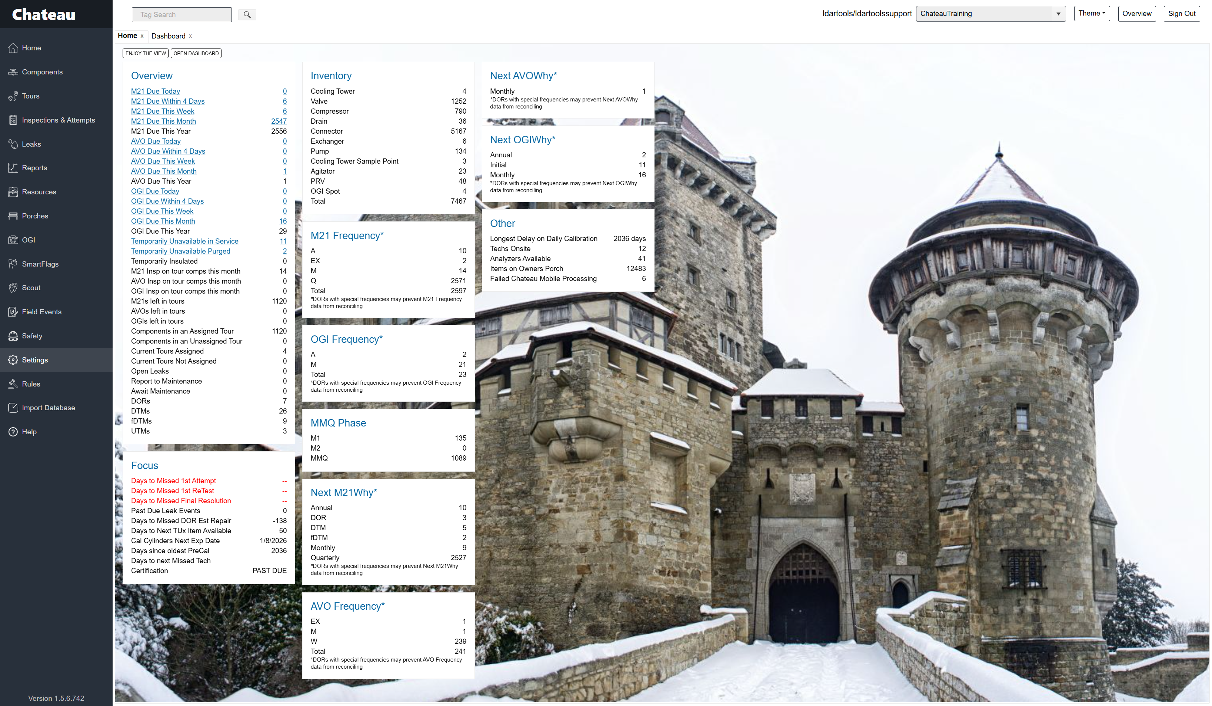Open Safety from the sidebar menu
The height and width of the screenshot is (706, 1212).
coord(56,336)
